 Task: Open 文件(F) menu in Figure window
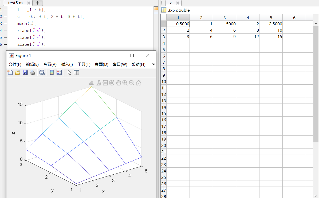click(x=15, y=64)
